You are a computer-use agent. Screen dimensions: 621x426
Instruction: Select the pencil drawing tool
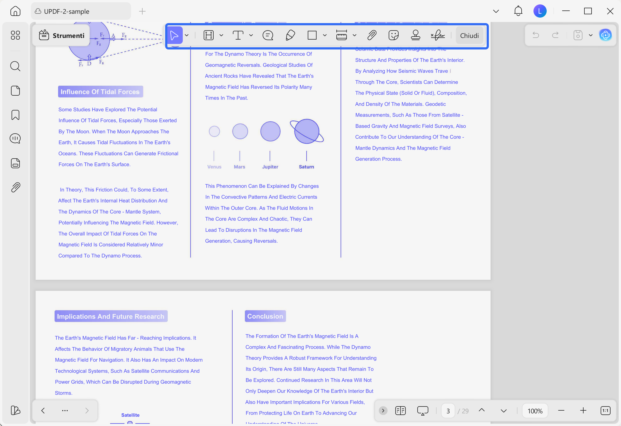click(290, 35)
